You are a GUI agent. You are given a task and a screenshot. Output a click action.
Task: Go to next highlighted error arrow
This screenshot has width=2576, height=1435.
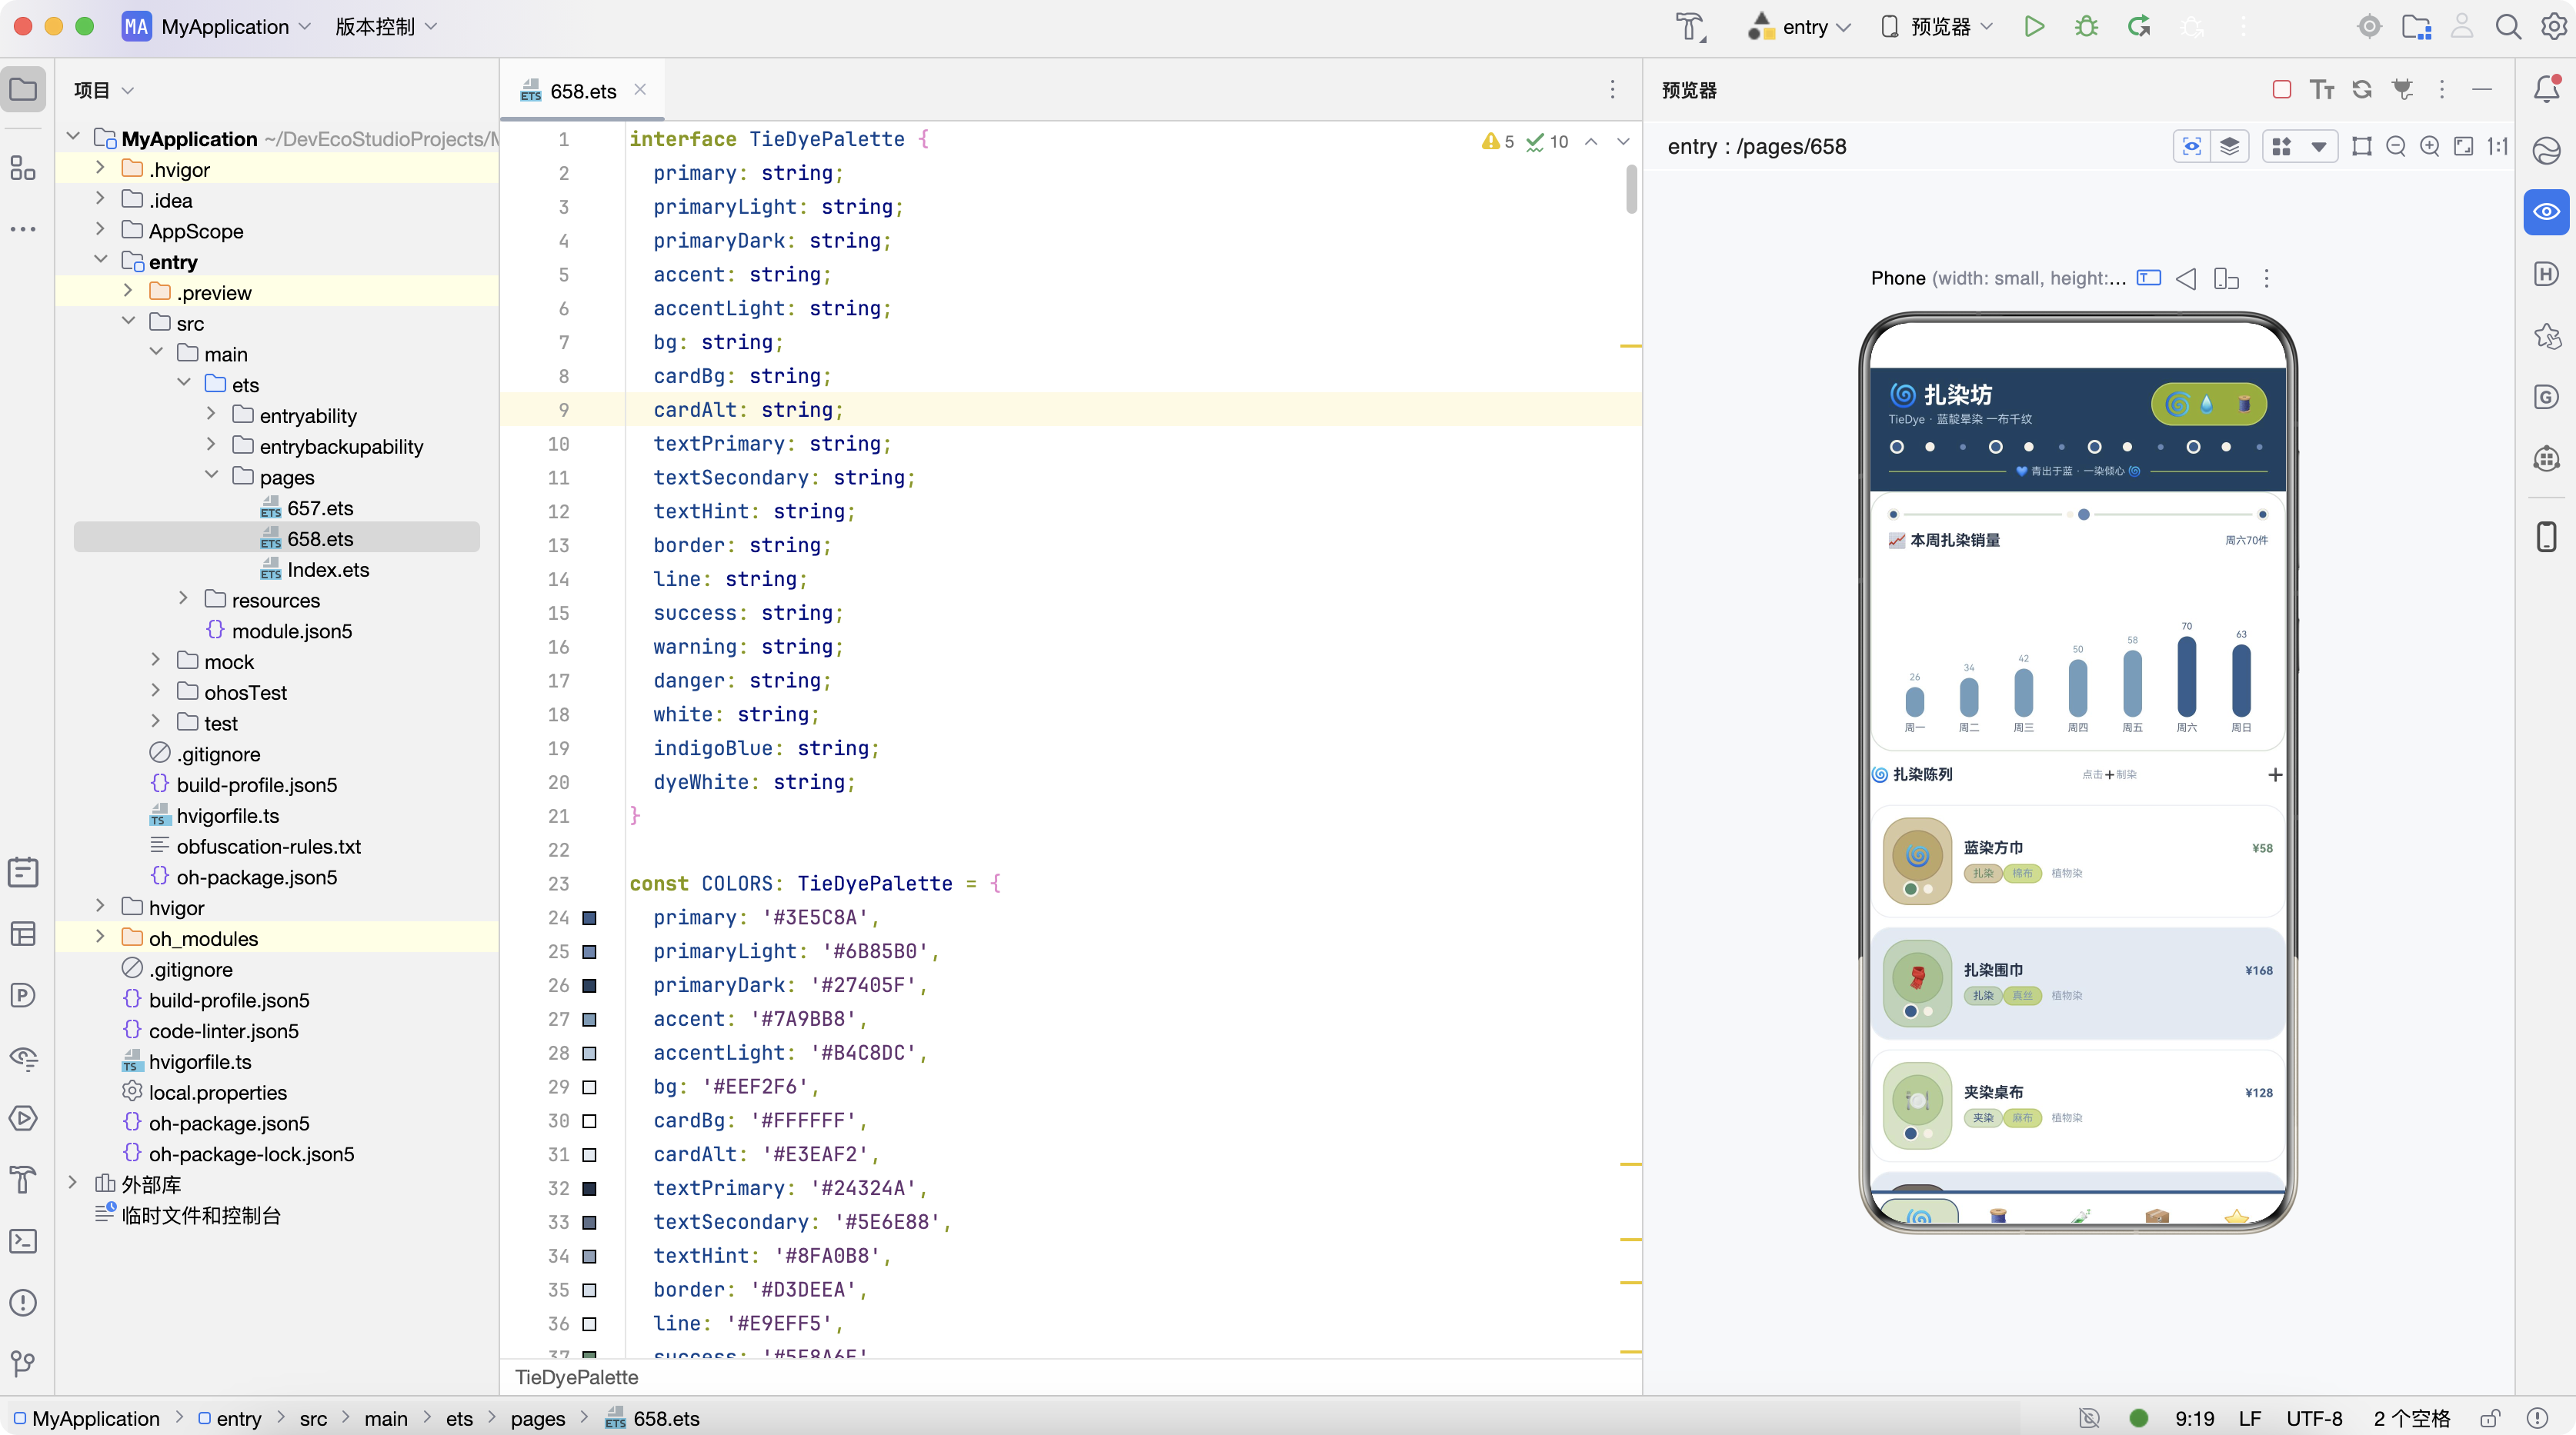tap(1623, 142)
